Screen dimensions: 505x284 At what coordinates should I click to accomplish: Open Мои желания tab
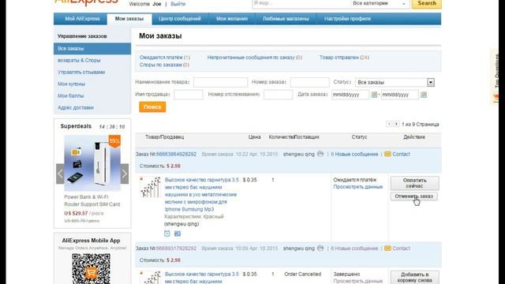[x=232, y=19]
